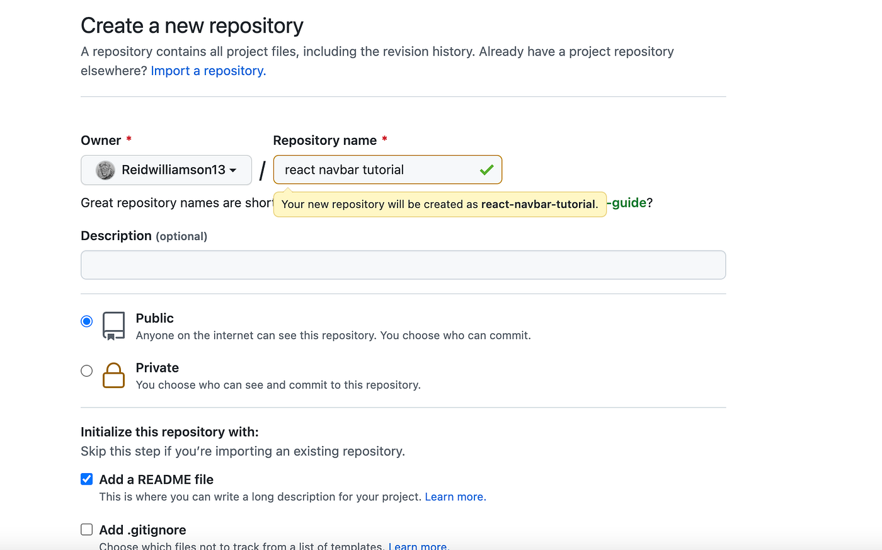Open Learn more link for .gitignore
Screen dimensions: 882x550
[419, 546]
